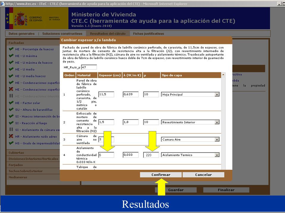Click green check icon beside HS - Grado de impermeabilidad
The image size is (285, 213).
point(11,143)
